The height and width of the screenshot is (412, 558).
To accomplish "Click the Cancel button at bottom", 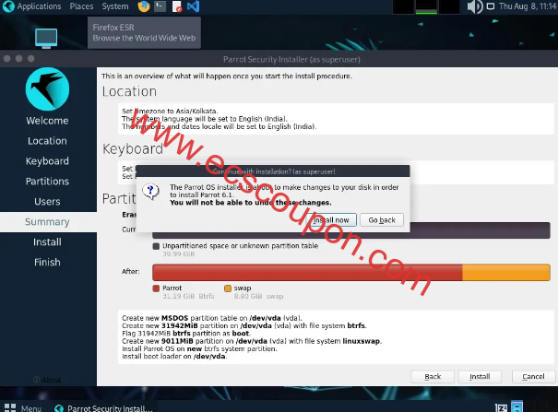I will click(x=533, y=377).
